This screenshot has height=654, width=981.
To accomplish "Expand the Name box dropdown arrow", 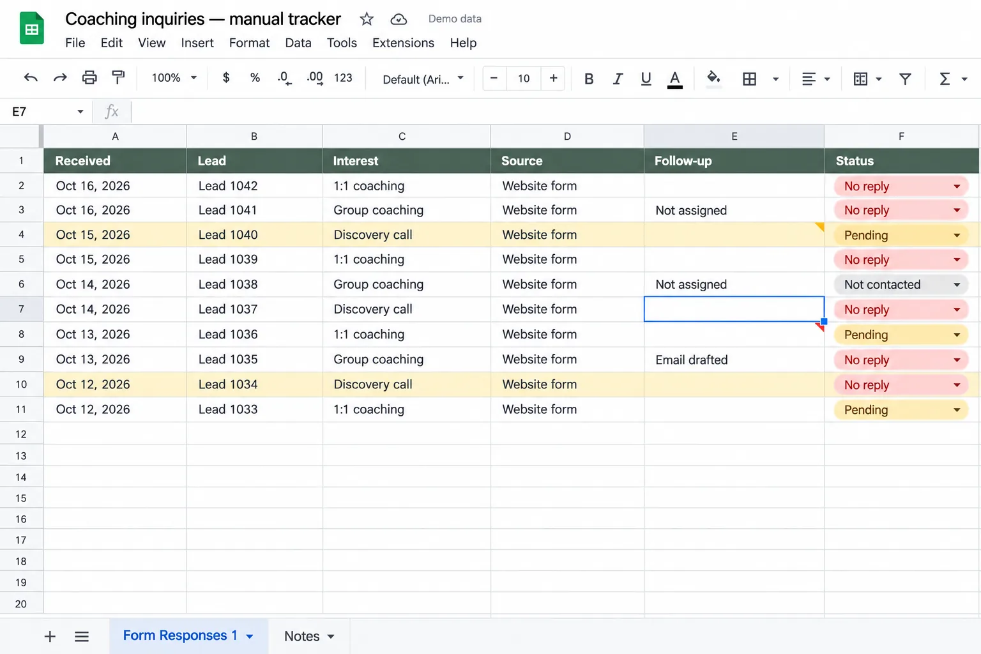I will click(80, 112).
